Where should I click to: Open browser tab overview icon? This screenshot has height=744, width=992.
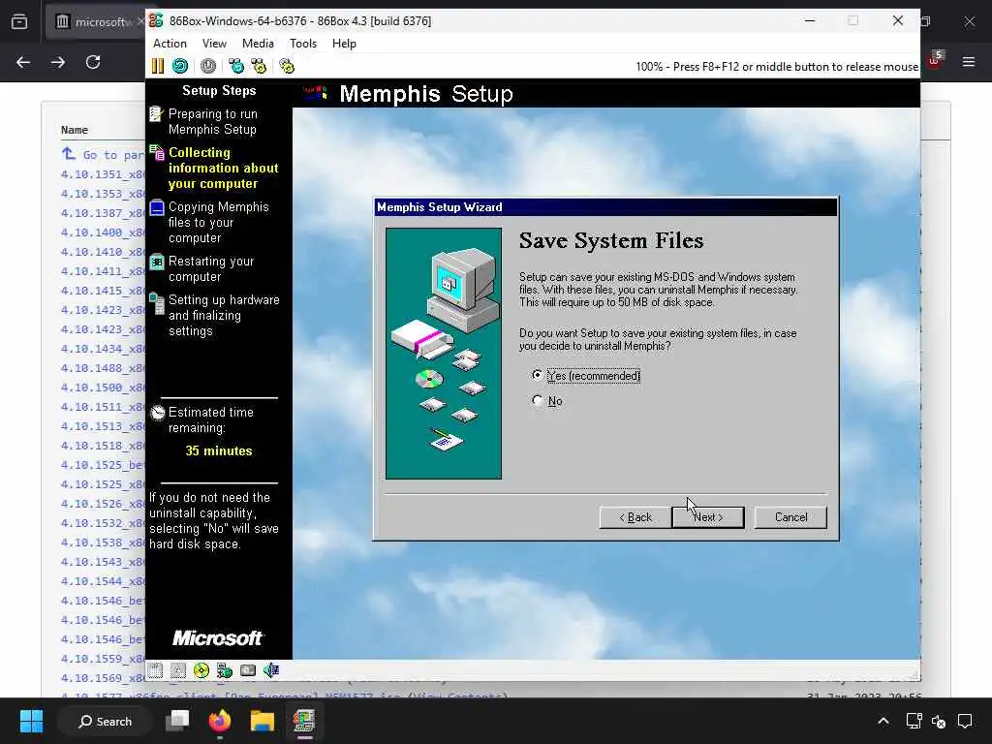[19, 21]
